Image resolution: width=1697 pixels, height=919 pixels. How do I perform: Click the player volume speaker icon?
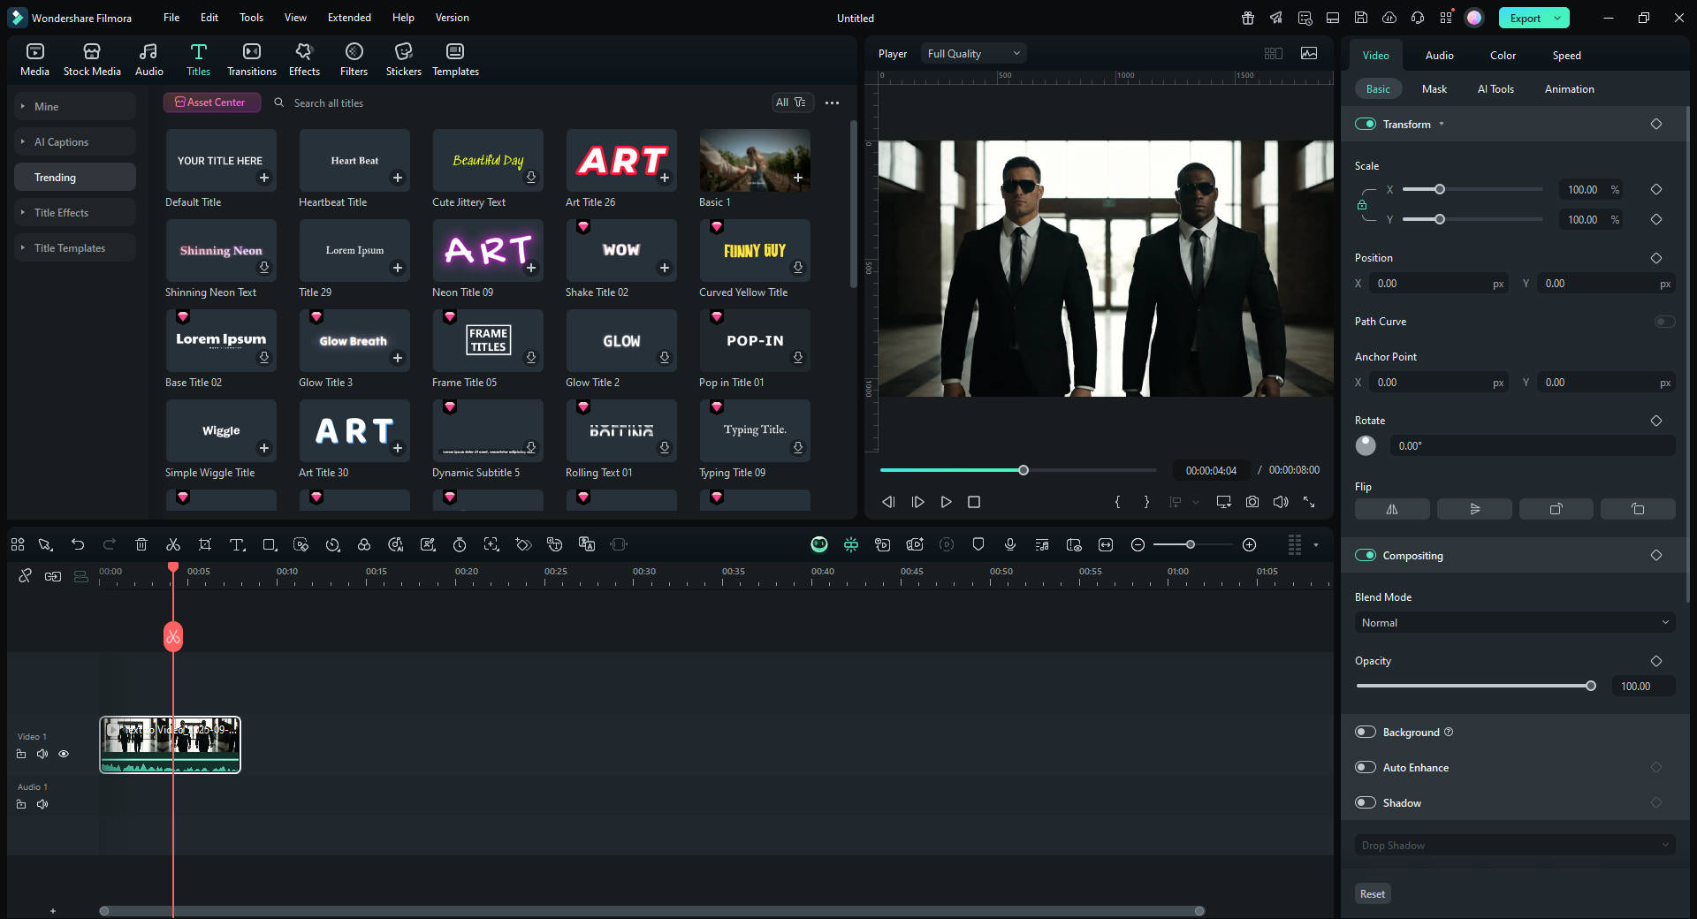[1281, 502]
